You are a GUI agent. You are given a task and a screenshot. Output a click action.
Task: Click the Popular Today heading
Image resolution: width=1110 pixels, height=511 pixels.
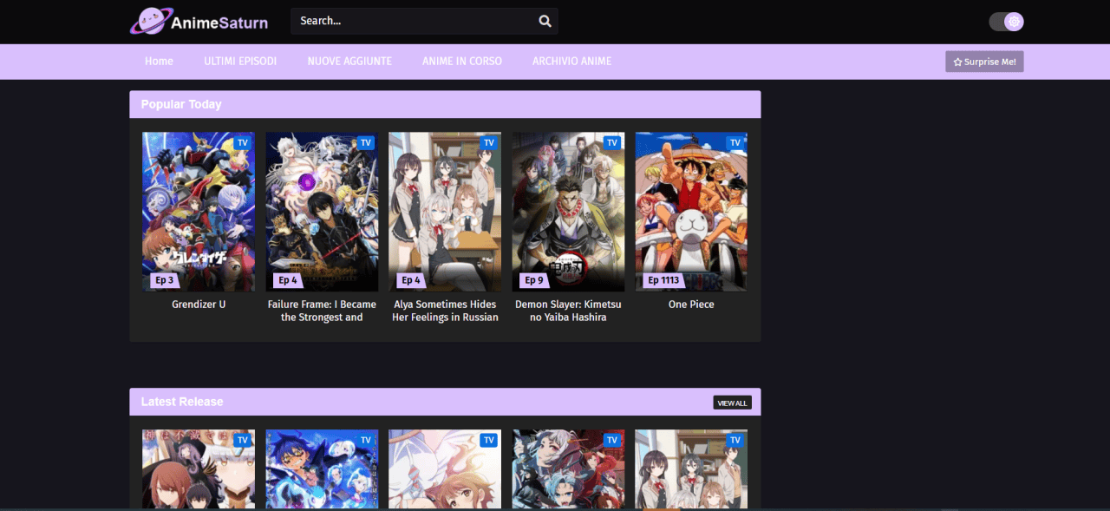(x=181, y=104)
